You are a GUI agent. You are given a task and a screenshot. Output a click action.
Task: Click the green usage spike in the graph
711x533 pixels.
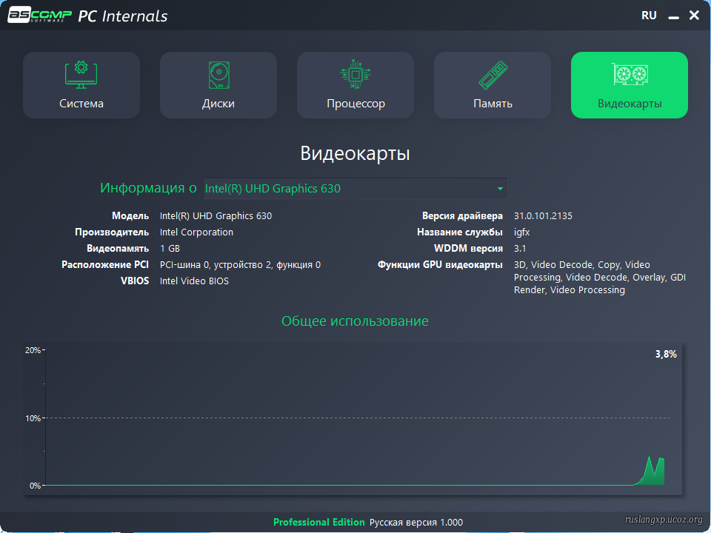tap(651, 472)
